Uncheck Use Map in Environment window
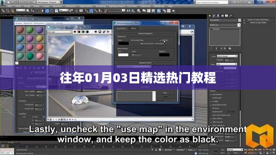 (x=160, y=40)
